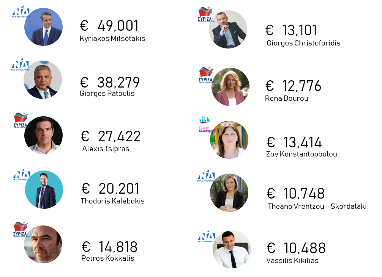The image size is (382, 277).
Task: Click the New Democracy logo next to Giorgos Patoulis
Action: (20, 65)
